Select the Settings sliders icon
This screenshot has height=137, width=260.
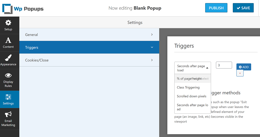coord(8,97)
